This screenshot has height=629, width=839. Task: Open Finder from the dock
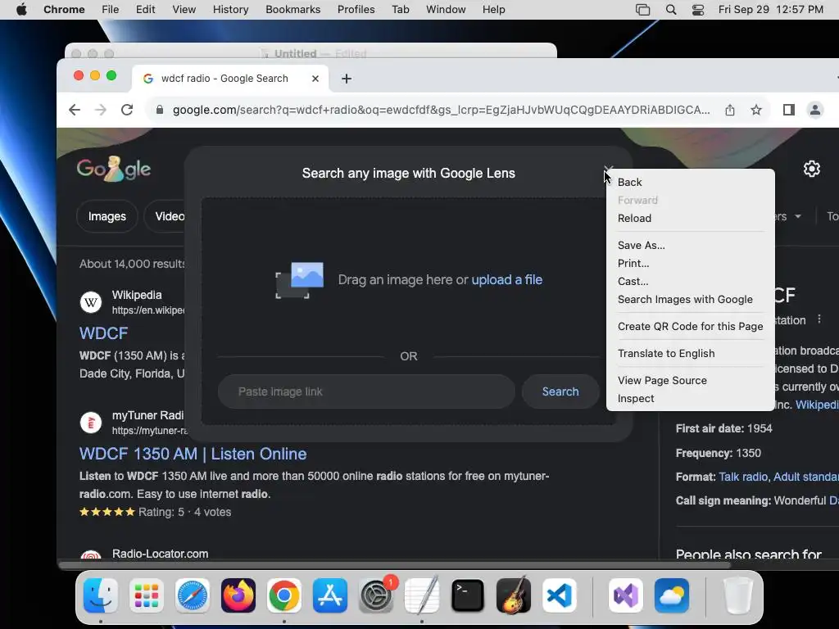(101, 595)
